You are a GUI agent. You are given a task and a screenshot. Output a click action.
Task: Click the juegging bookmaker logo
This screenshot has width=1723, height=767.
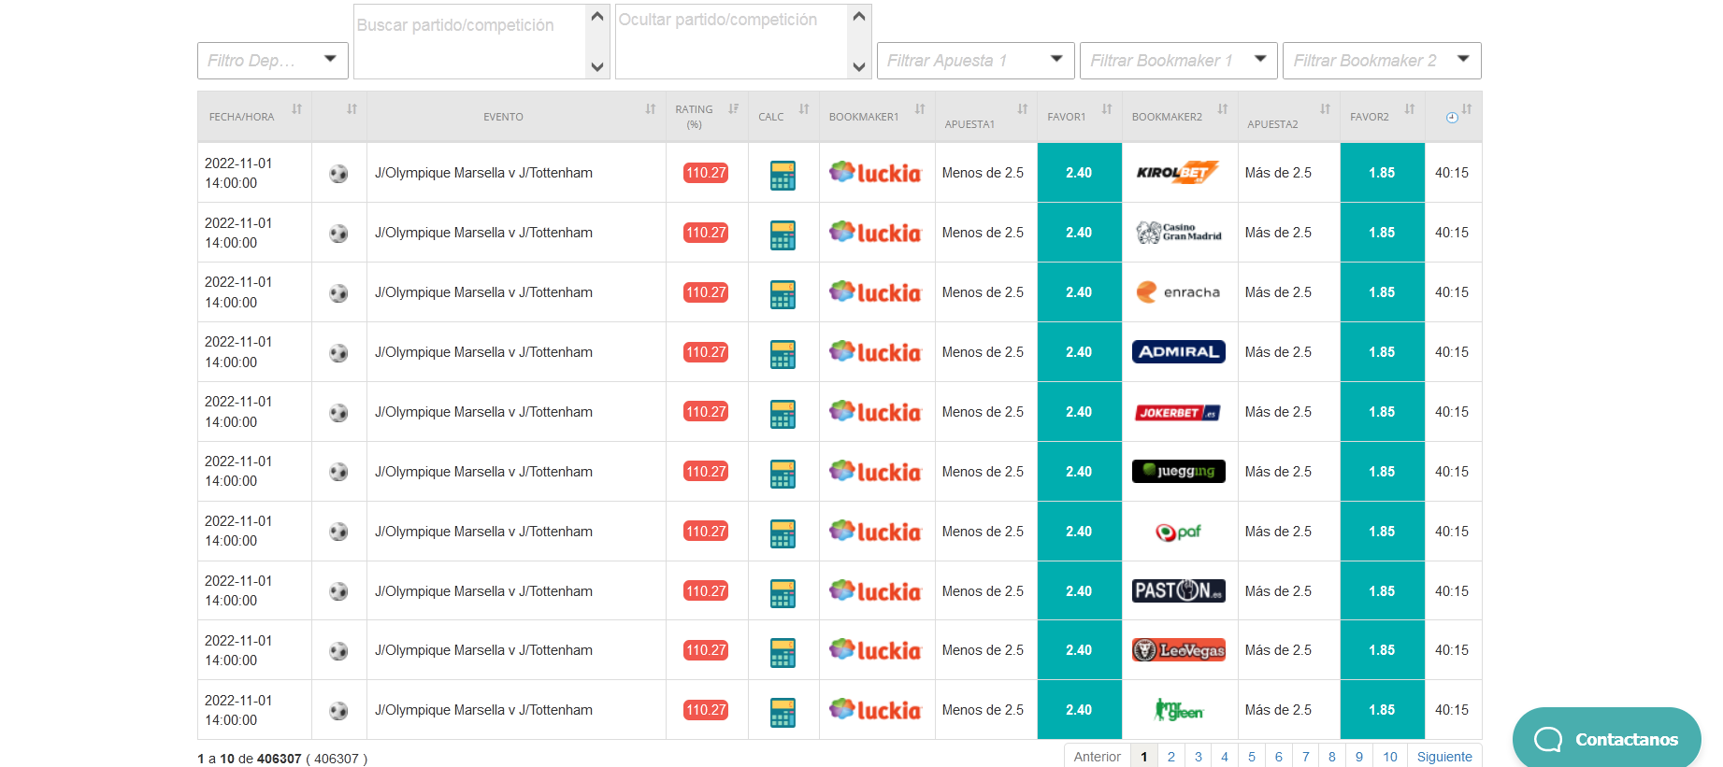[x=1178, y=471]
